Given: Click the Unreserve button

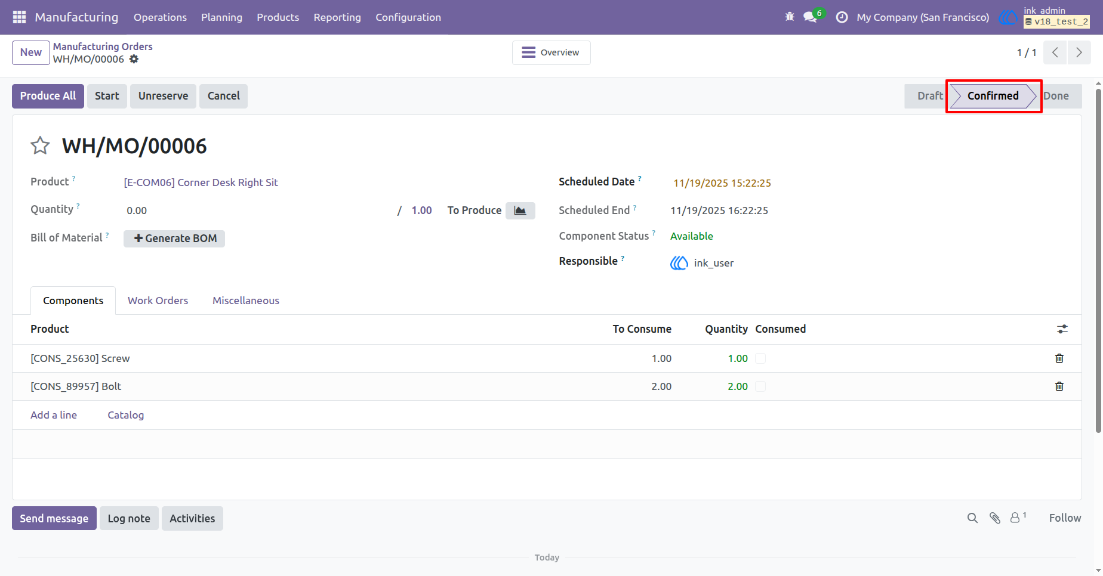Looking at the screenshot, I should pos(163,96).
